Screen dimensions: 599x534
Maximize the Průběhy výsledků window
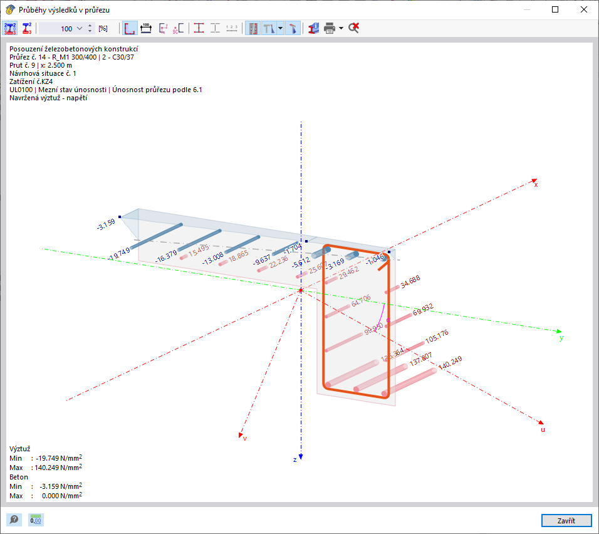coord(555,9)
